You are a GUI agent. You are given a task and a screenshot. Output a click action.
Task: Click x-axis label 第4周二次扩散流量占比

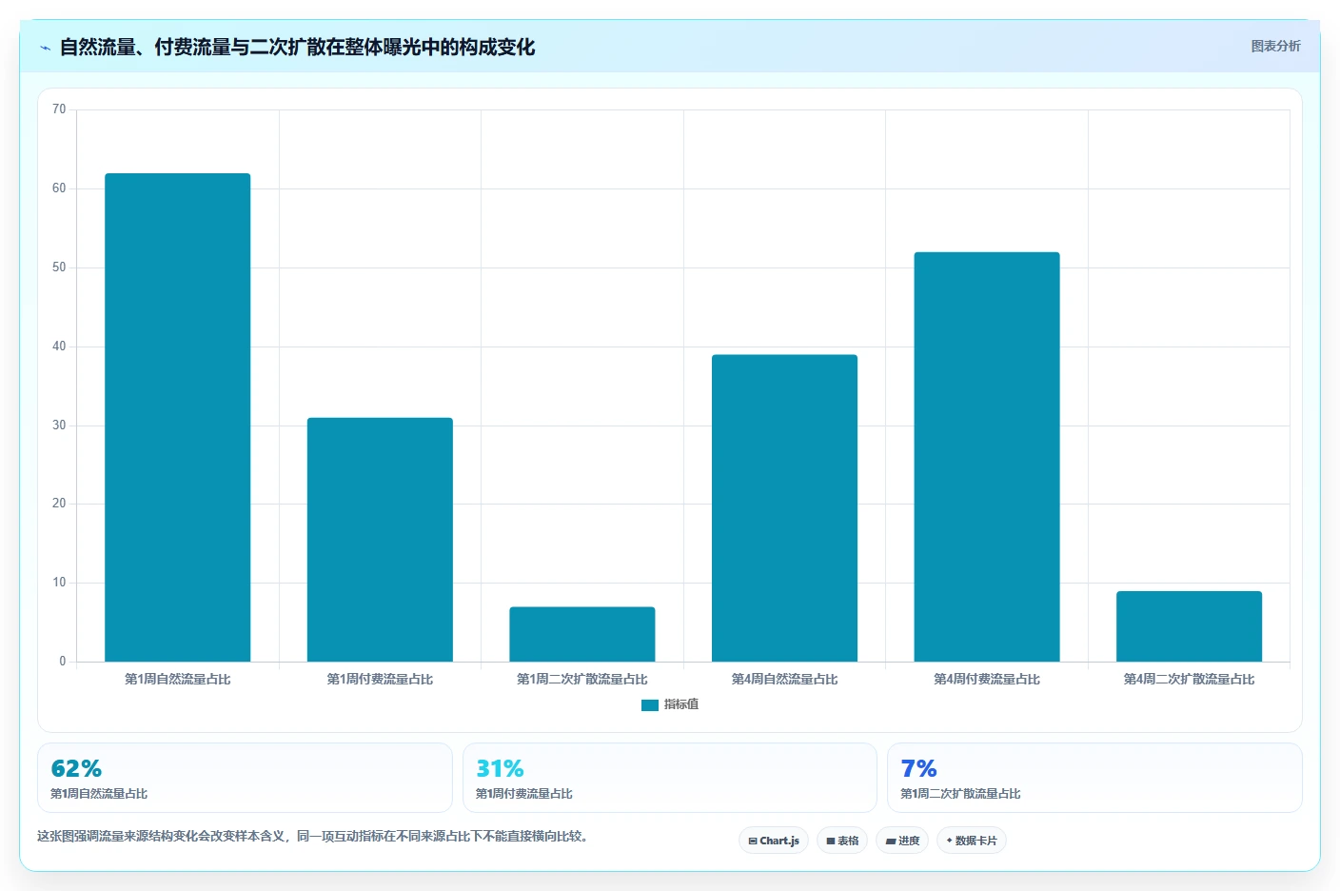(1189, 679)
